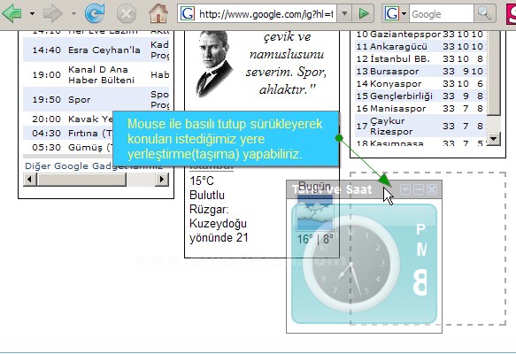Viewport: 516px width, 354px height.
Task: Select İstanbul BB. in the league table
Action: [420, 59]
